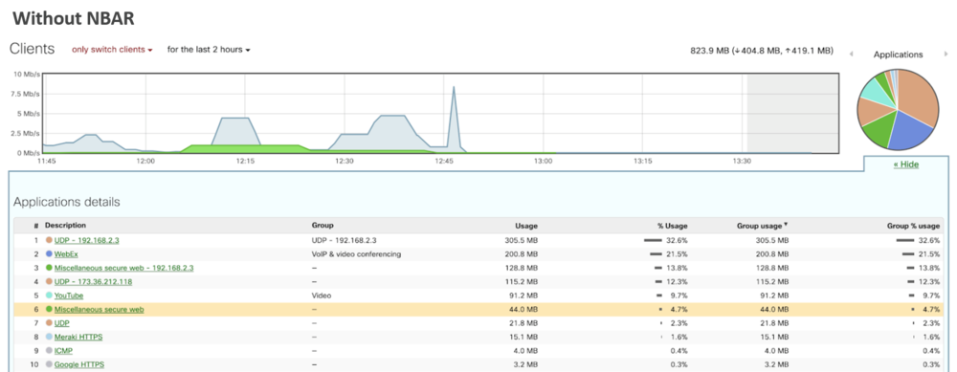Click the 305.5 MB usage value in row 1
Viewport: 957px width, 372px height.
pos(521,240)
